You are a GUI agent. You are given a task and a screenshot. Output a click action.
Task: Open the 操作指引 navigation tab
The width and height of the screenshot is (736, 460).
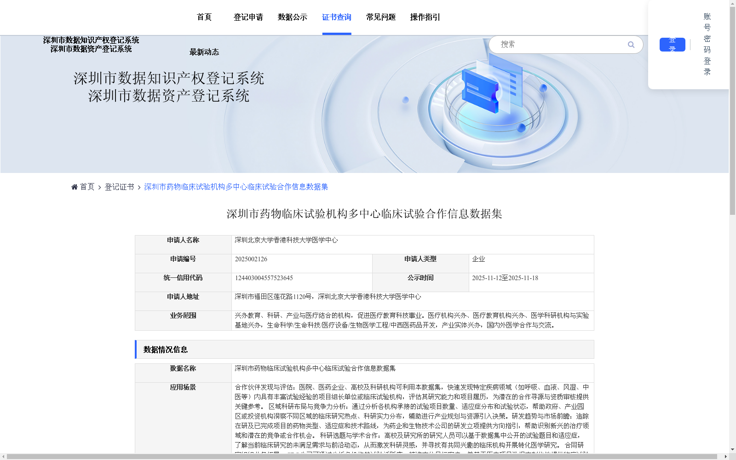coord(425,17)
